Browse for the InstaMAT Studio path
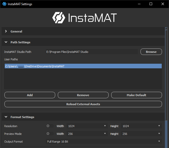The width and height of the screenshot is (169, 148). 151,52
